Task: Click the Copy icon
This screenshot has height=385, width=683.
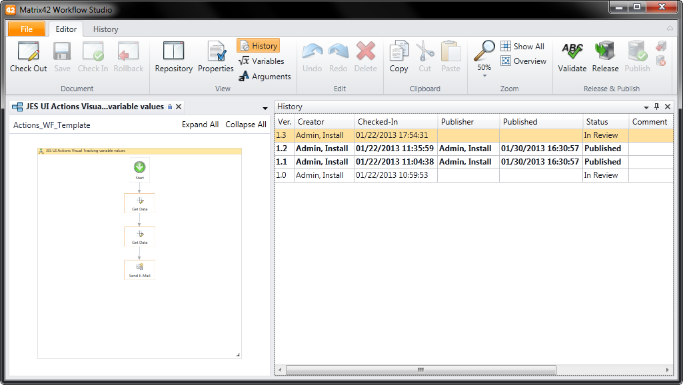Action: point(399,51)
